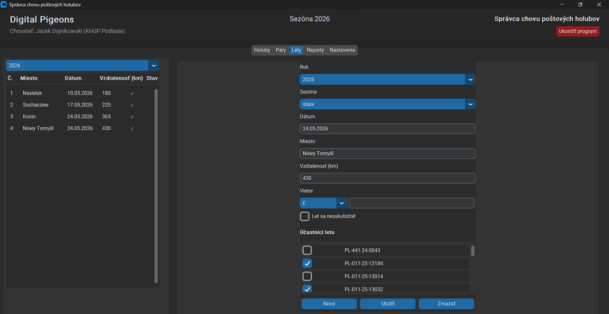Switch to the Holuby tab

tap(262, 50)
